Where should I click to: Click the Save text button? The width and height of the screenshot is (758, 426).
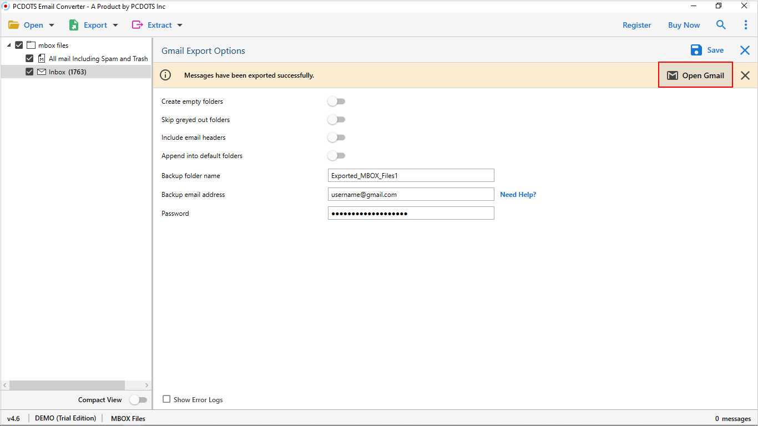point(715,50)
